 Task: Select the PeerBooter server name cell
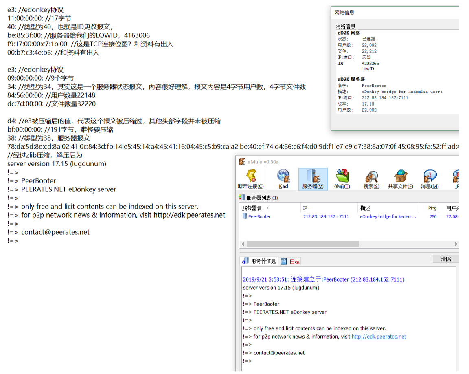click(x=259, y=217)
